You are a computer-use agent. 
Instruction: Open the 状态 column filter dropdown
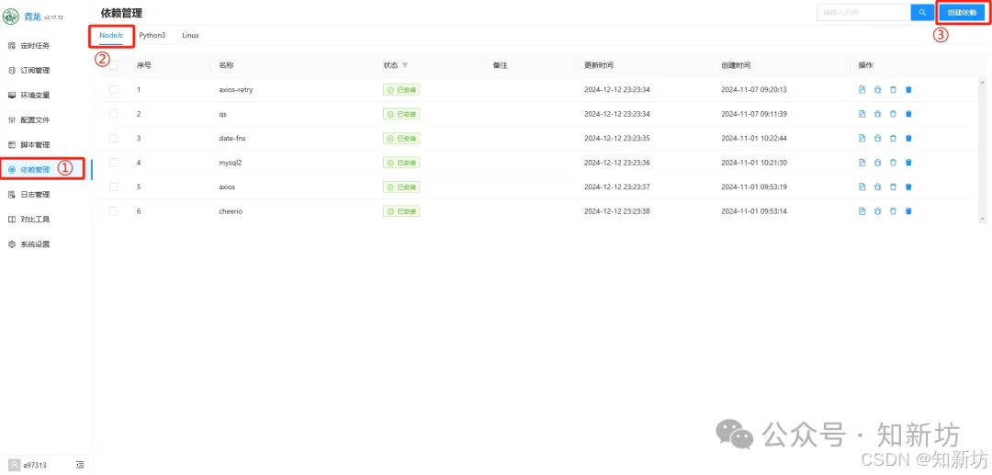(405, 66)
